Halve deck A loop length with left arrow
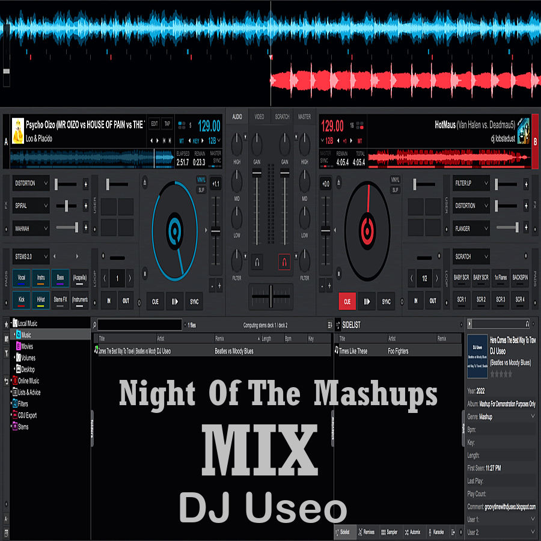Image resolution: width=541 pixels, height=541 pixels. click(105, 278)
